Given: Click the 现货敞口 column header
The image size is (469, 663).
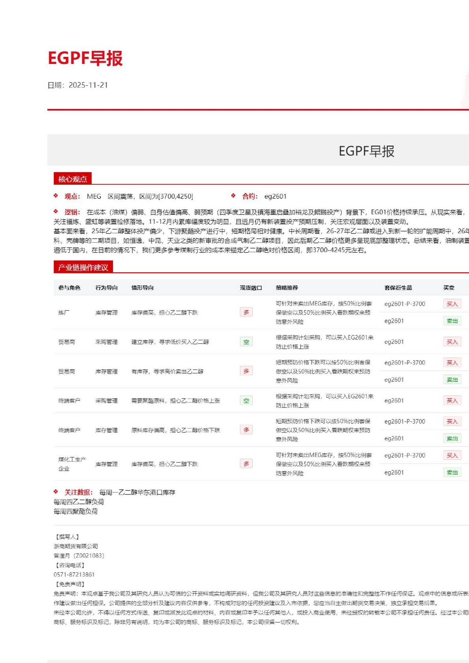Looking at the screenshot, I should (x=251, y=288).
